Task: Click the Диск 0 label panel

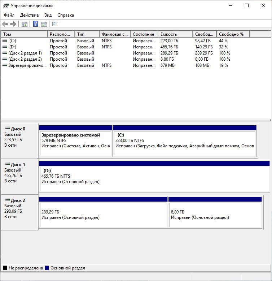Action: tap(19, 141)
